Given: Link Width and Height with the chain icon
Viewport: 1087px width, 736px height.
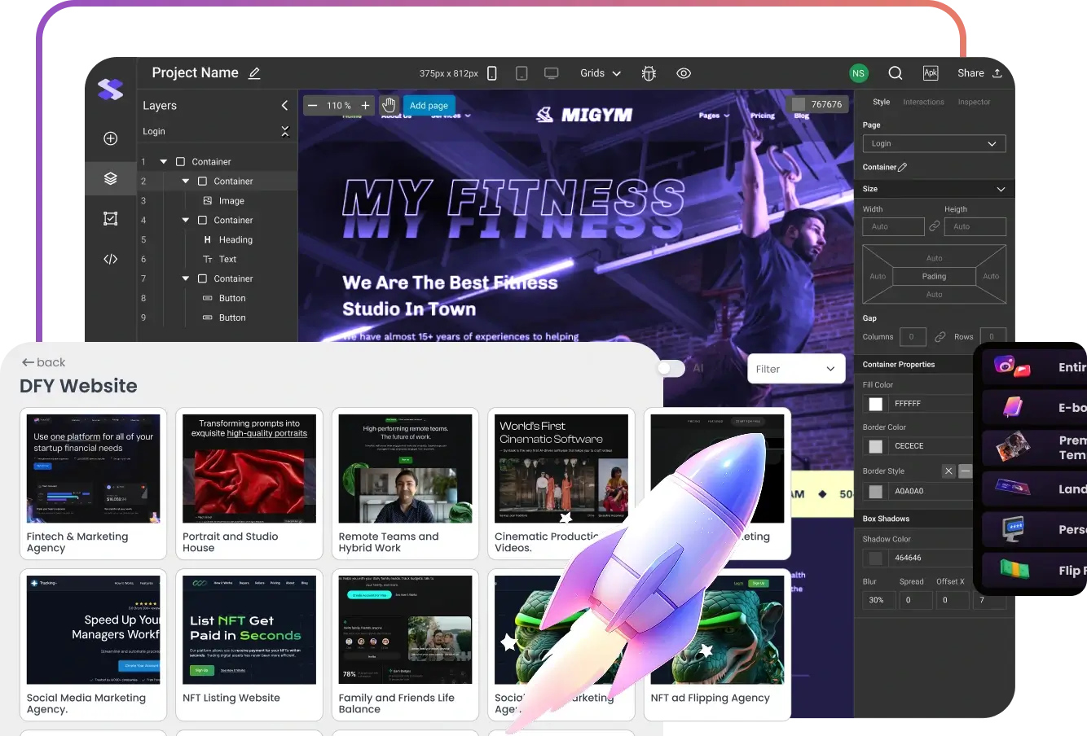Looking at the screenshot, I should pos(934,226).
